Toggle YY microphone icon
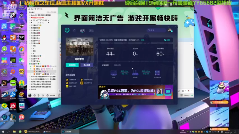239x134 pixels. coord(39,95)
